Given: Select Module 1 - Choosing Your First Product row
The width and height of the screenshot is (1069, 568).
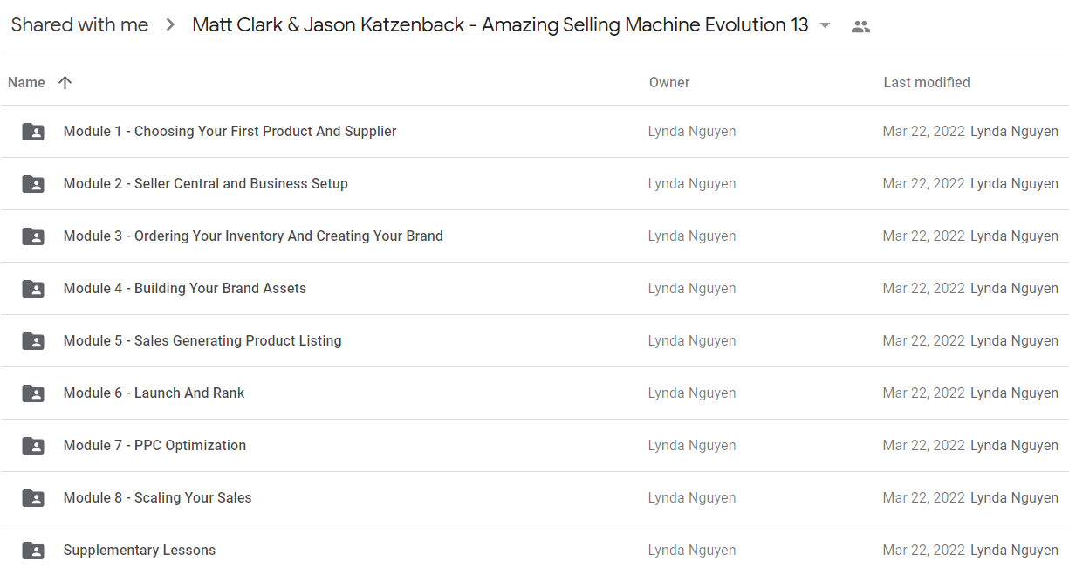Looking at the screenshot, I should (x=534, y=132).
